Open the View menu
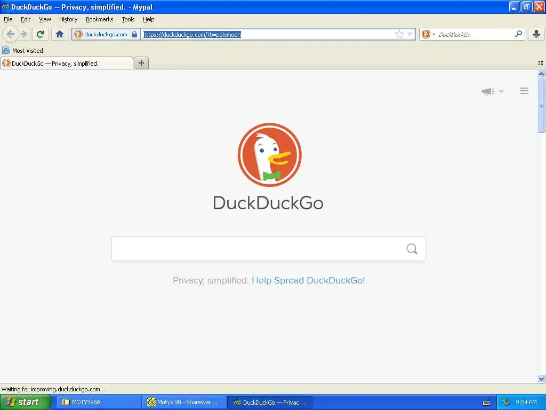The height and width of the screenshot is (410, 546). [45, 19]
